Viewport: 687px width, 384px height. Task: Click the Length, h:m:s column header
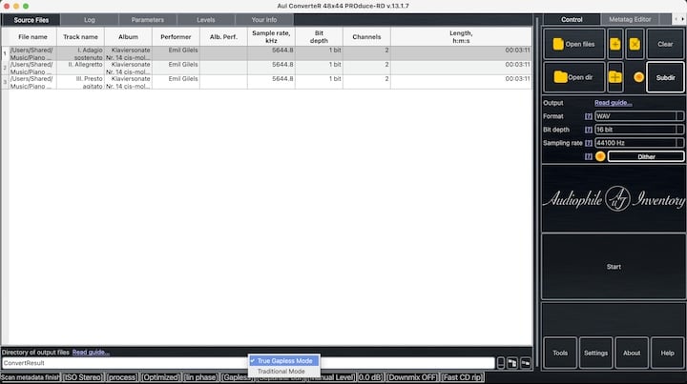[461, 37]
